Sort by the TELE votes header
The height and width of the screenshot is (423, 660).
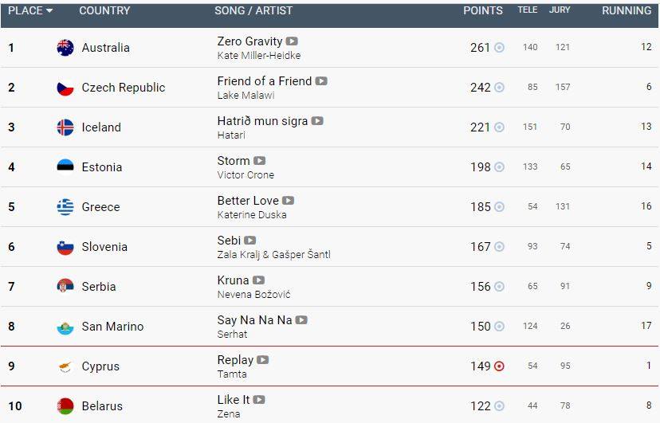(528, 10)
